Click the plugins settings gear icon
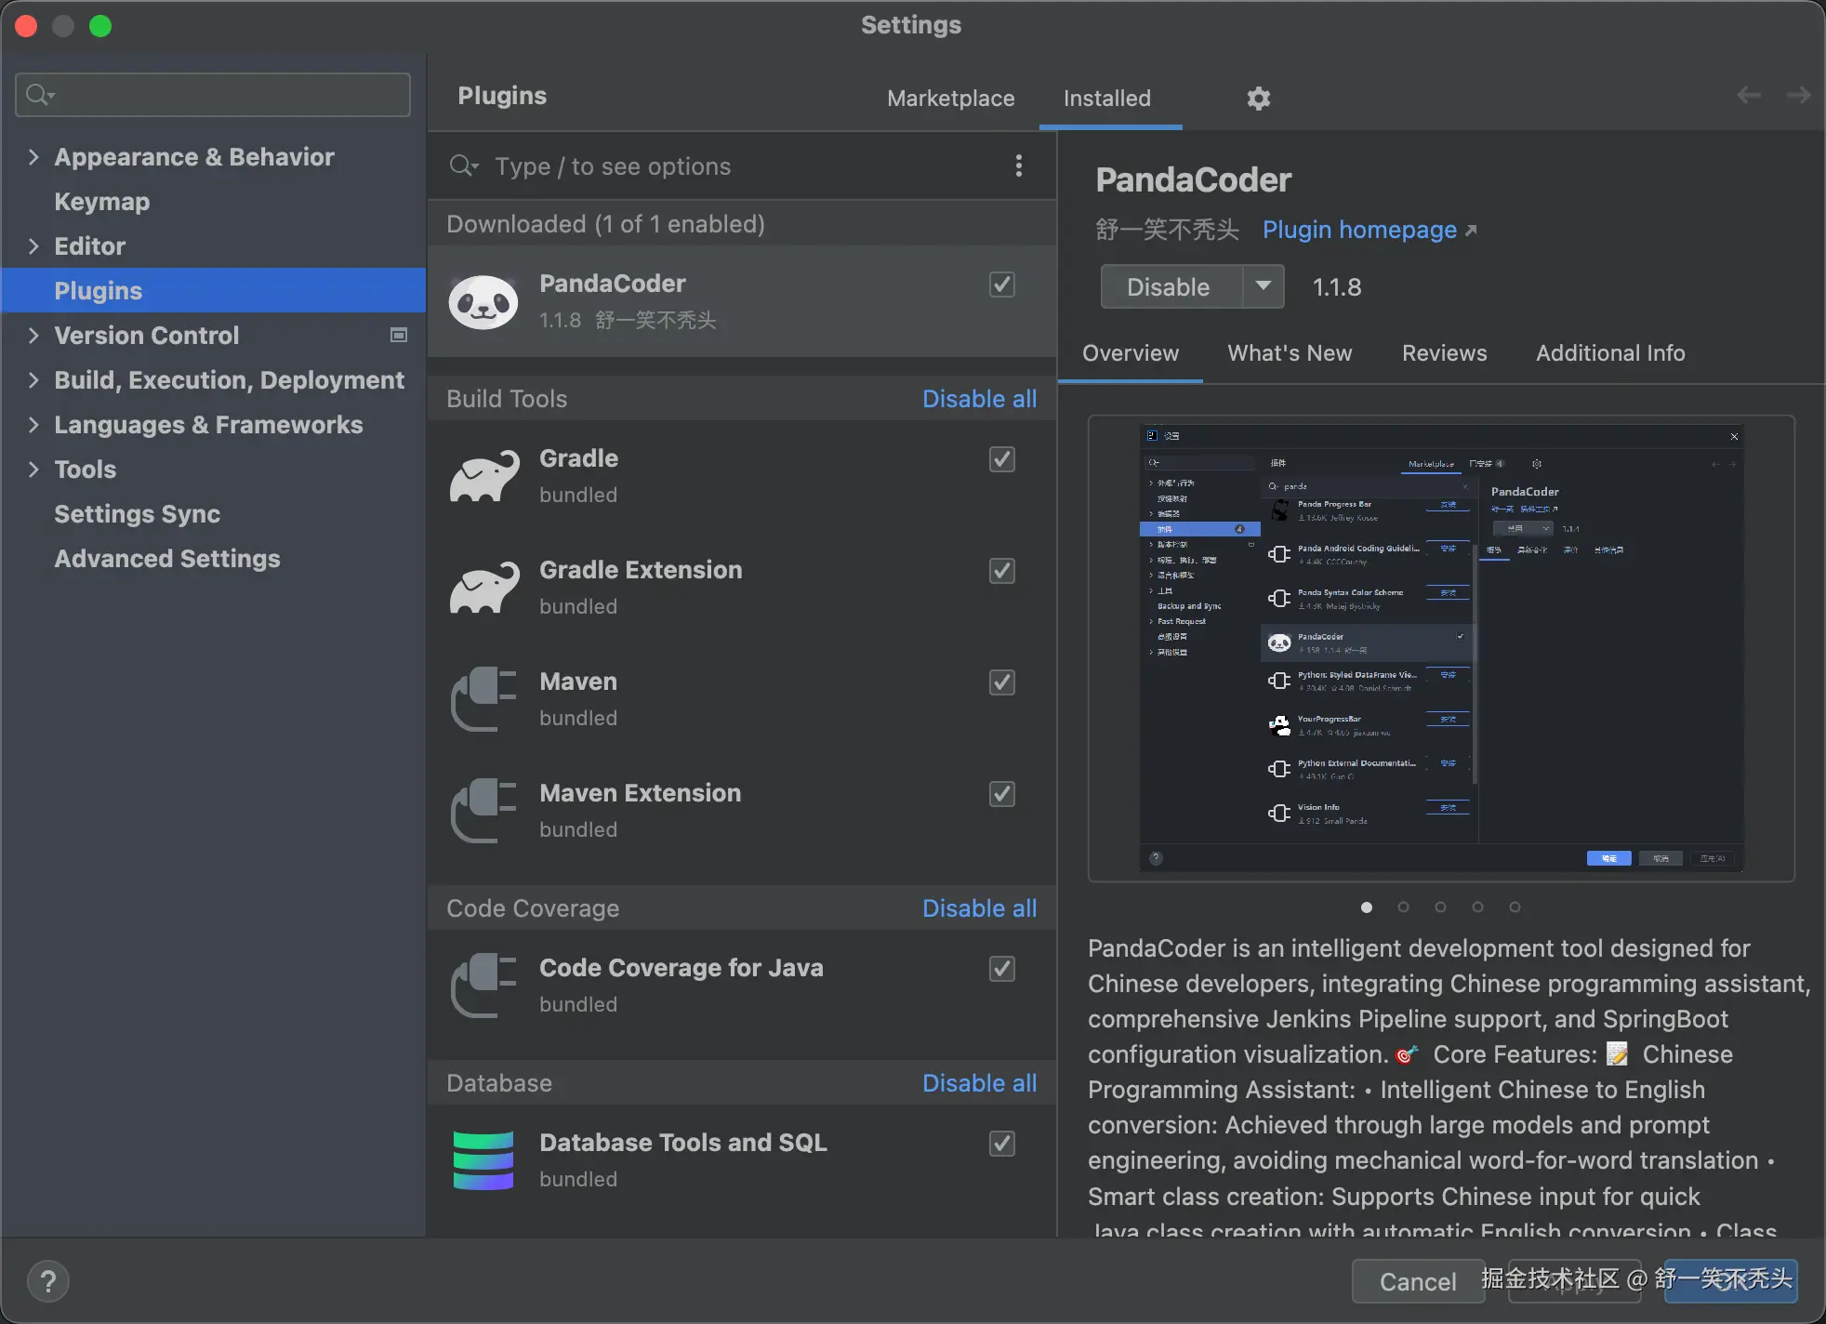 tap(1258, 99)
